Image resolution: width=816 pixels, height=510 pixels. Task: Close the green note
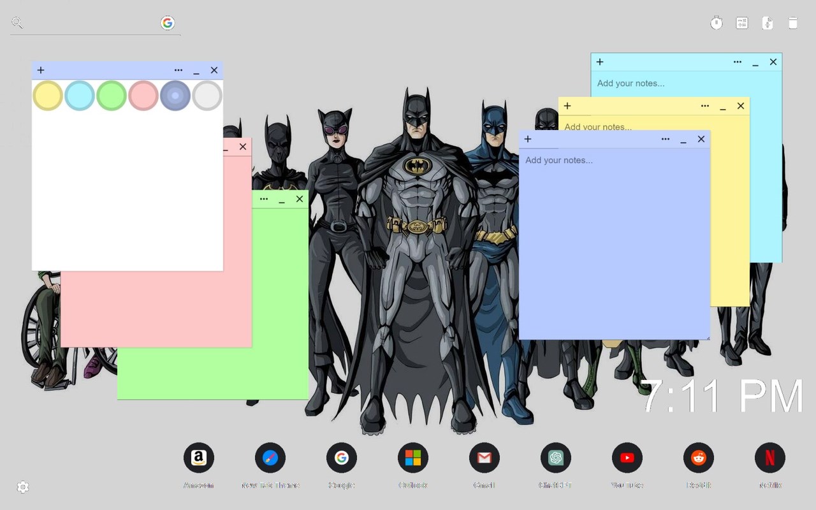[x=300, y=199]
